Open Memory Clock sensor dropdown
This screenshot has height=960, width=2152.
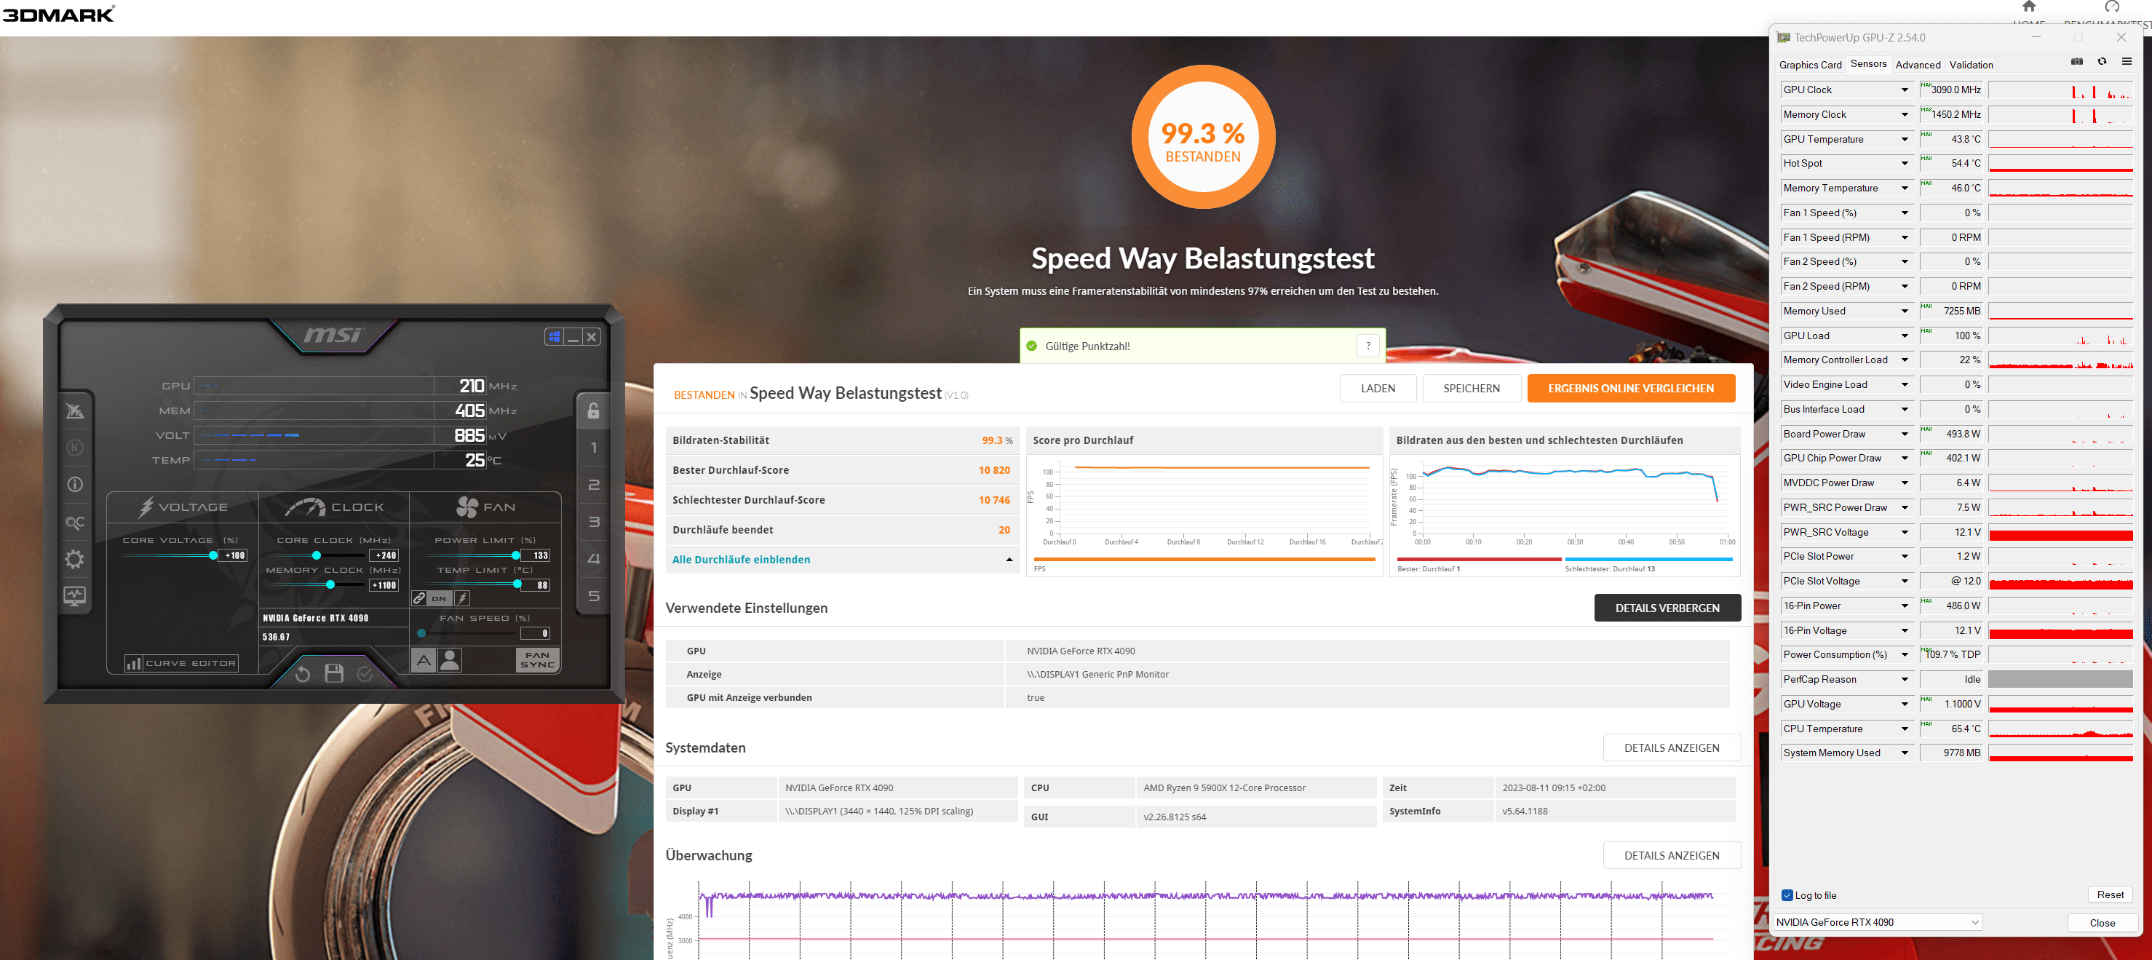1905,114
